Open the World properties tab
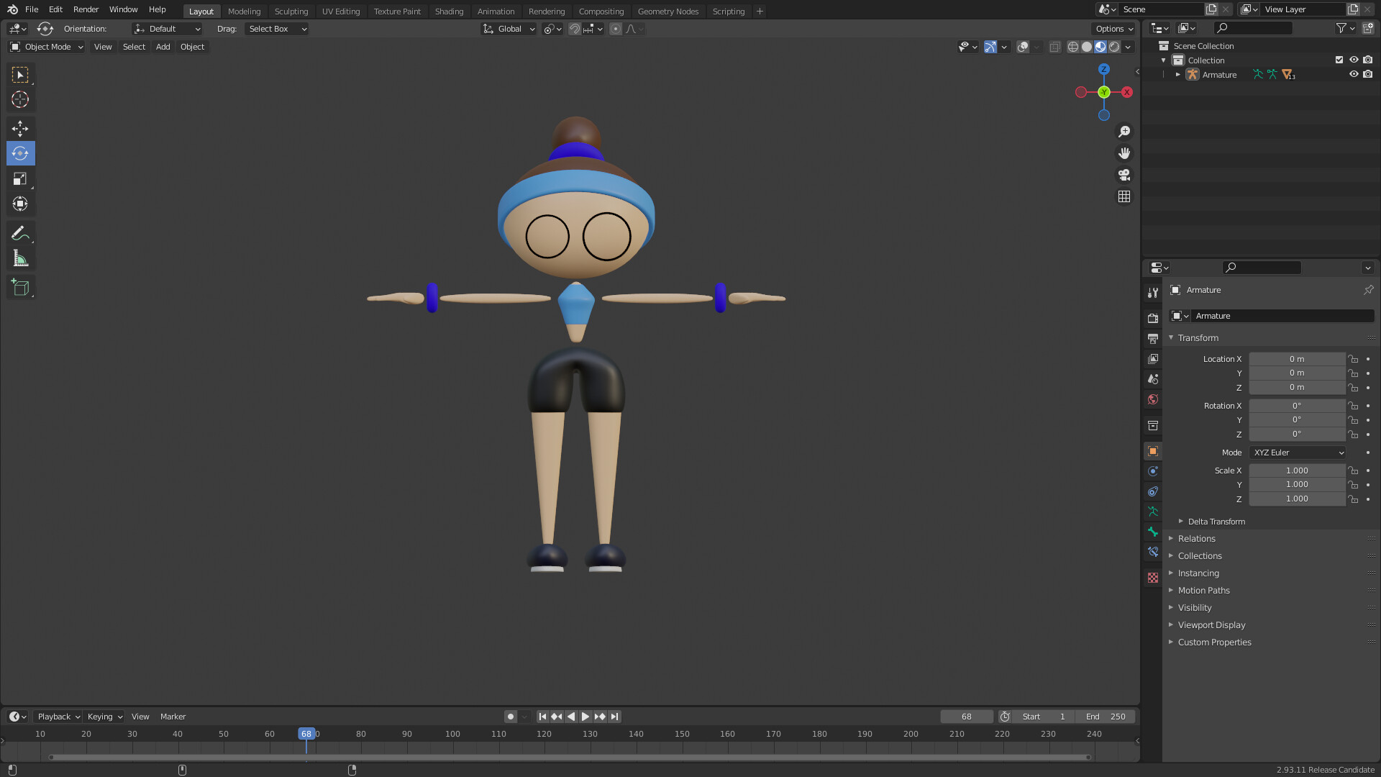1381x777 pixels. click(x=1153, y=399)
